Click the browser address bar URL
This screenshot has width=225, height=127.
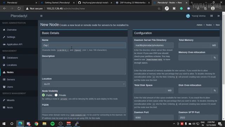click(66, 8)
